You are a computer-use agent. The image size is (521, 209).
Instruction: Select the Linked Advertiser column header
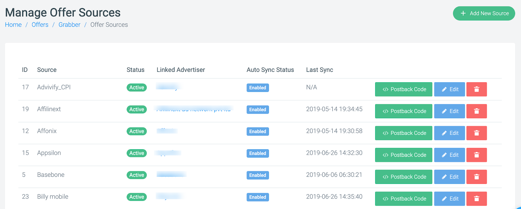tap(181, 70)
